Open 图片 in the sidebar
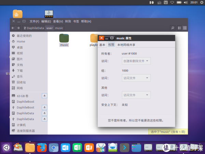 (29, 59)
